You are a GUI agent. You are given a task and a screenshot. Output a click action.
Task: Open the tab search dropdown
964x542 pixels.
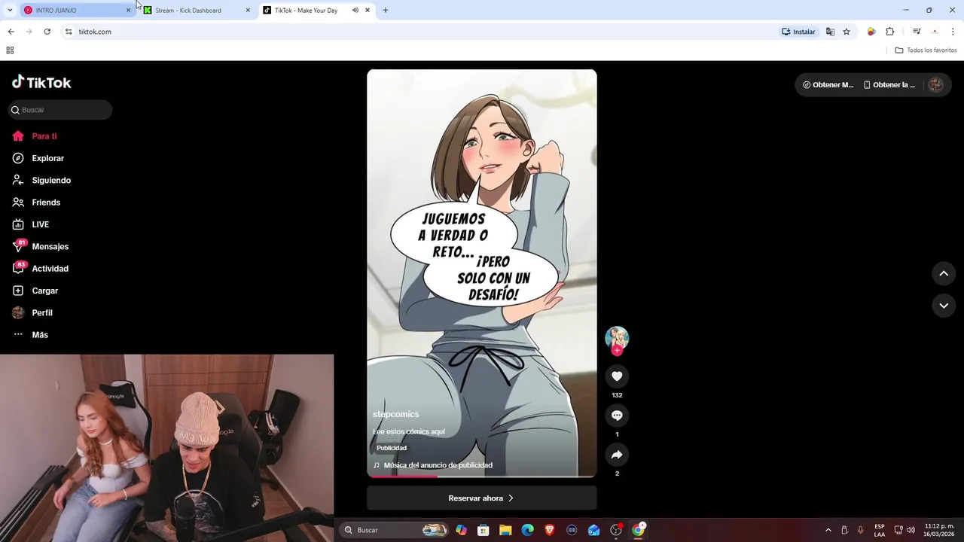(10, 11)
